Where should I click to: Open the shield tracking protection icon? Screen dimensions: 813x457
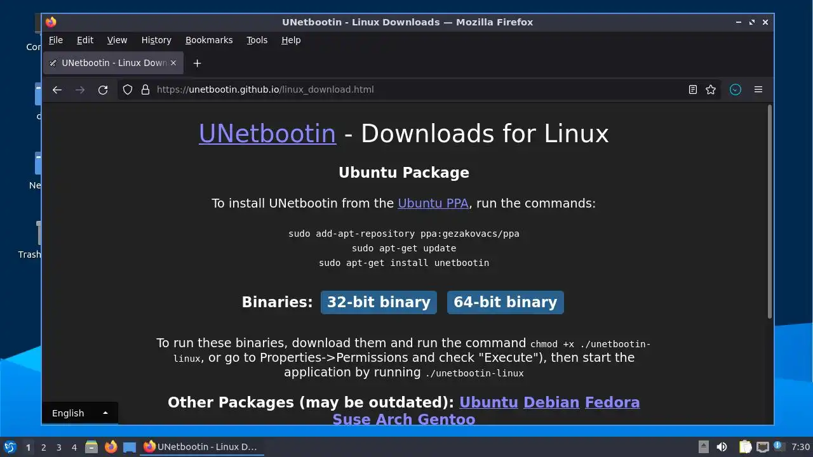click(x=128, y=89)
